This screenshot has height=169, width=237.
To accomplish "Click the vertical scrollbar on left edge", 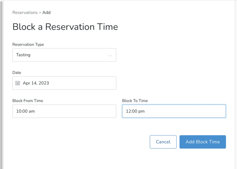I will point(1,85).
